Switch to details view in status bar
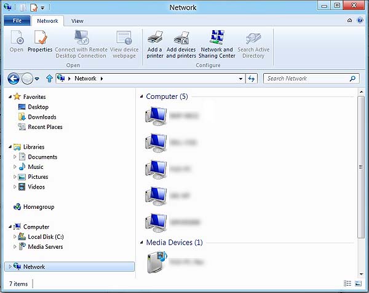 coord(348,284)
